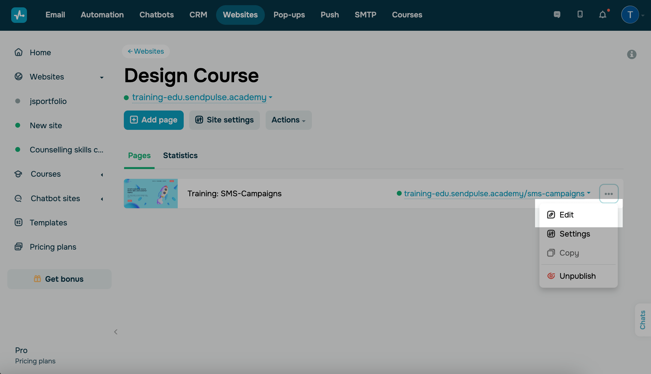Open the notifications bell icon
651x374 pixels.
(x=603, y=15)
